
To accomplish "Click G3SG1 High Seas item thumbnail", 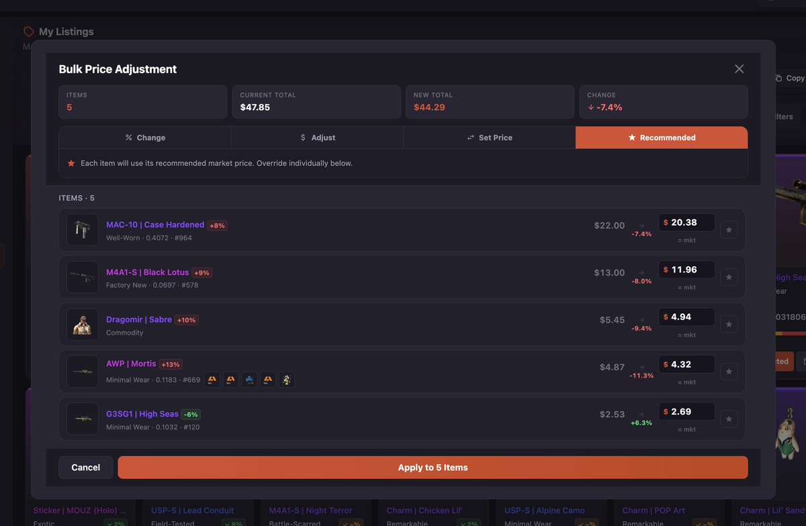I will click(83, 419).
